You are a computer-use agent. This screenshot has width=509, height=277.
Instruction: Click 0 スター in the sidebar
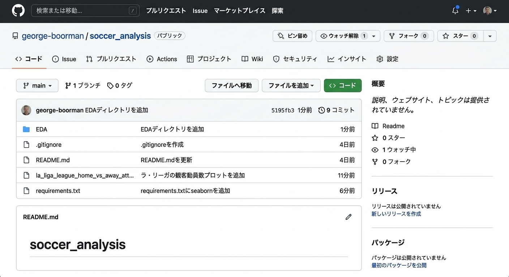coord(389,138)
